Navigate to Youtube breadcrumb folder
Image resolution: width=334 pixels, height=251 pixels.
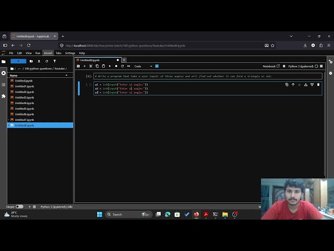(59, 69)
